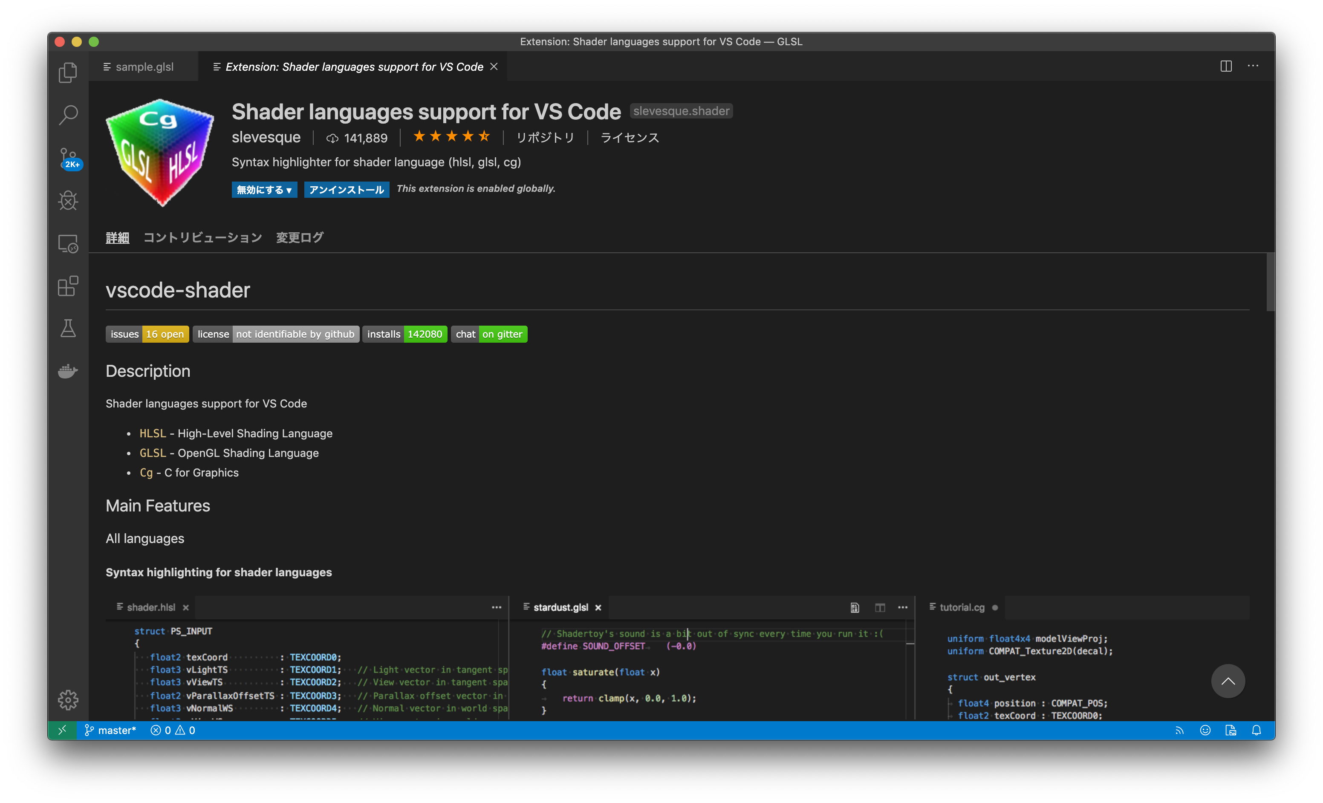Click 'This extension is enabled globally.' text
Viewport: 1323px width, 803px height.
click(x=476, y=188)
